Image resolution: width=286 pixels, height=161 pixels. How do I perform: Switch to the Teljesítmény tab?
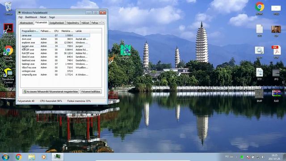pos(73,23)
